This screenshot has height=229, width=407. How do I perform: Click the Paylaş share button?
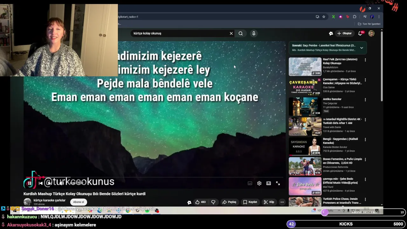pyautogui.click(x=229, y=202)
